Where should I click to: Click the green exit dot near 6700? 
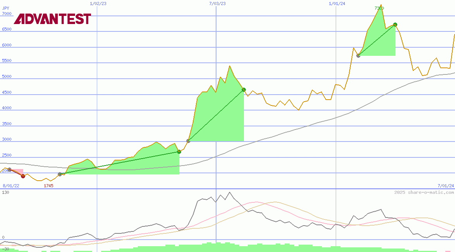click(395, 25)
